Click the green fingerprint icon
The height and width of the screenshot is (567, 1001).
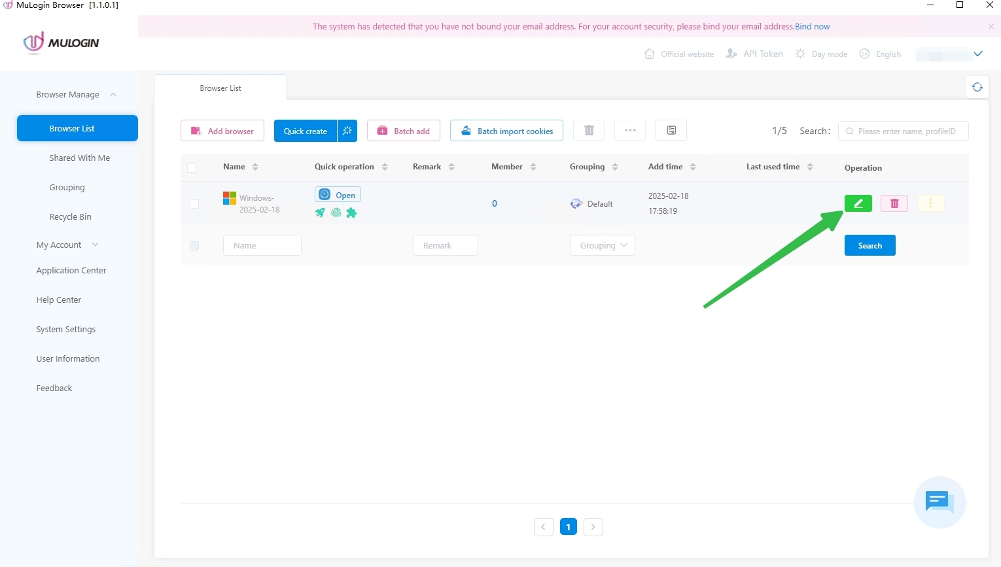[x=336, y=213]
